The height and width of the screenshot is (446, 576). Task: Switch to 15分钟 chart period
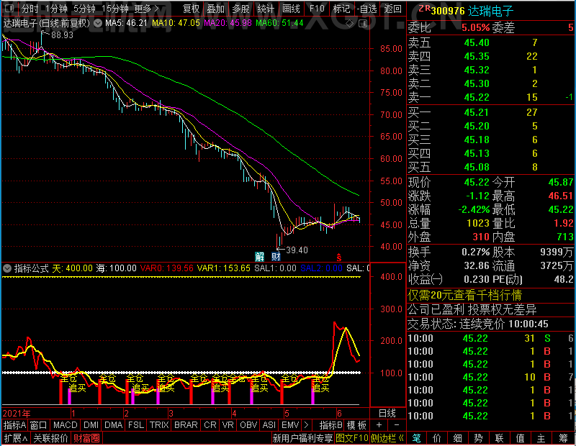click(x=115, y=9)
